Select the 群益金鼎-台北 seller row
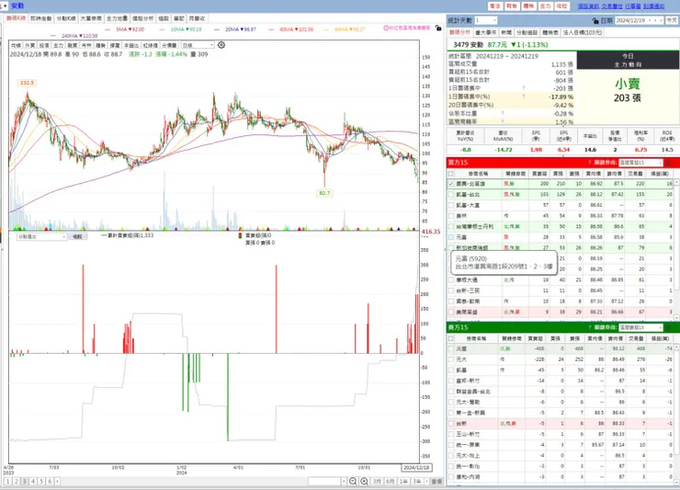 click(x=561, y=392)
